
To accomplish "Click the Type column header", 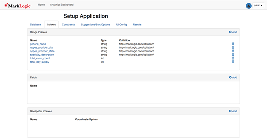I will click(103, 40).
